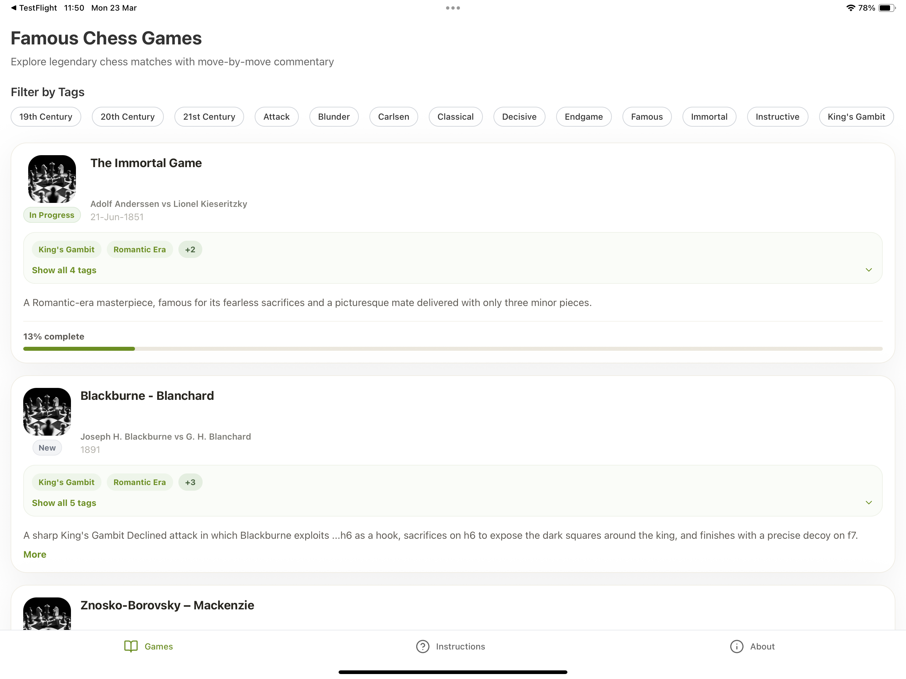Click More under Blackburne description
Viewport: 906px width, 679px height.
click(35, 554)
